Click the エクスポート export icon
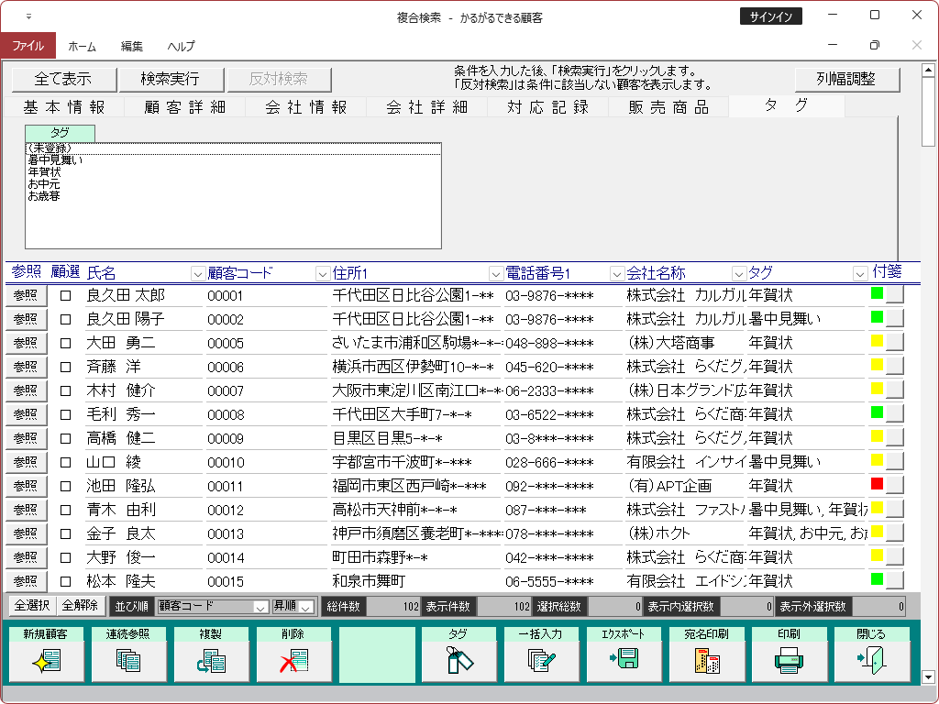 (x=623, y=660)
